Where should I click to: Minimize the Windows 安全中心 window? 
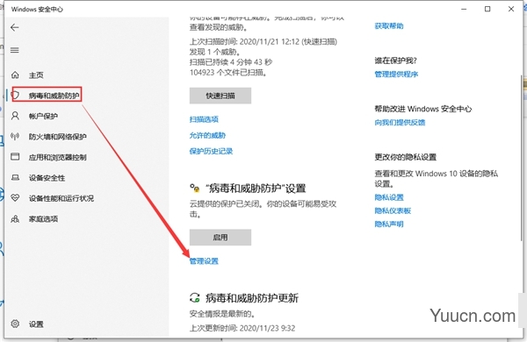(x=464, y=9)
